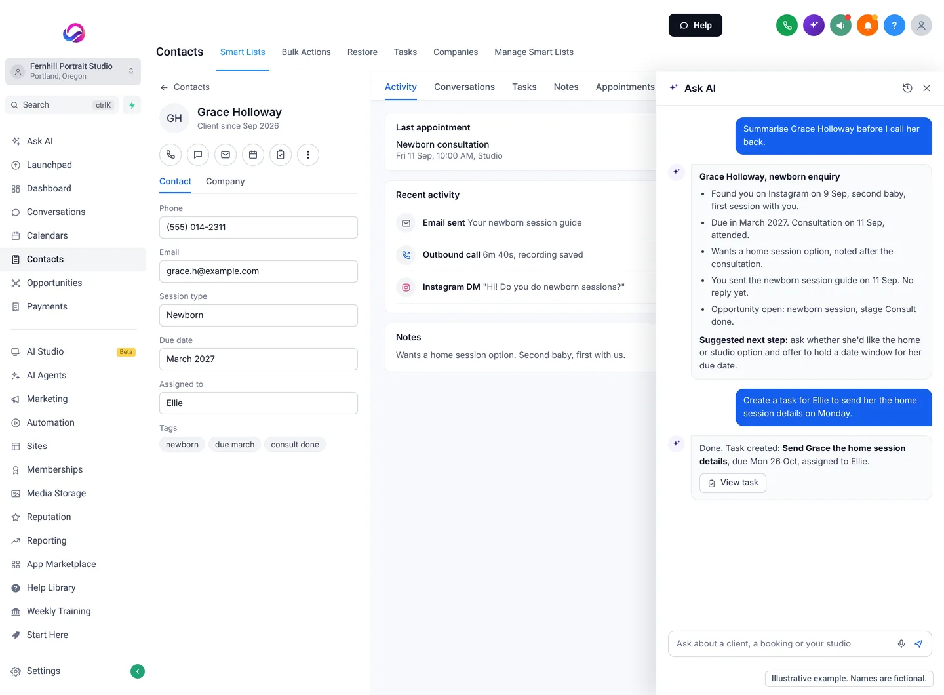Click the Search field in sidebar
The image size is (944, 695).
click(62, 105)
